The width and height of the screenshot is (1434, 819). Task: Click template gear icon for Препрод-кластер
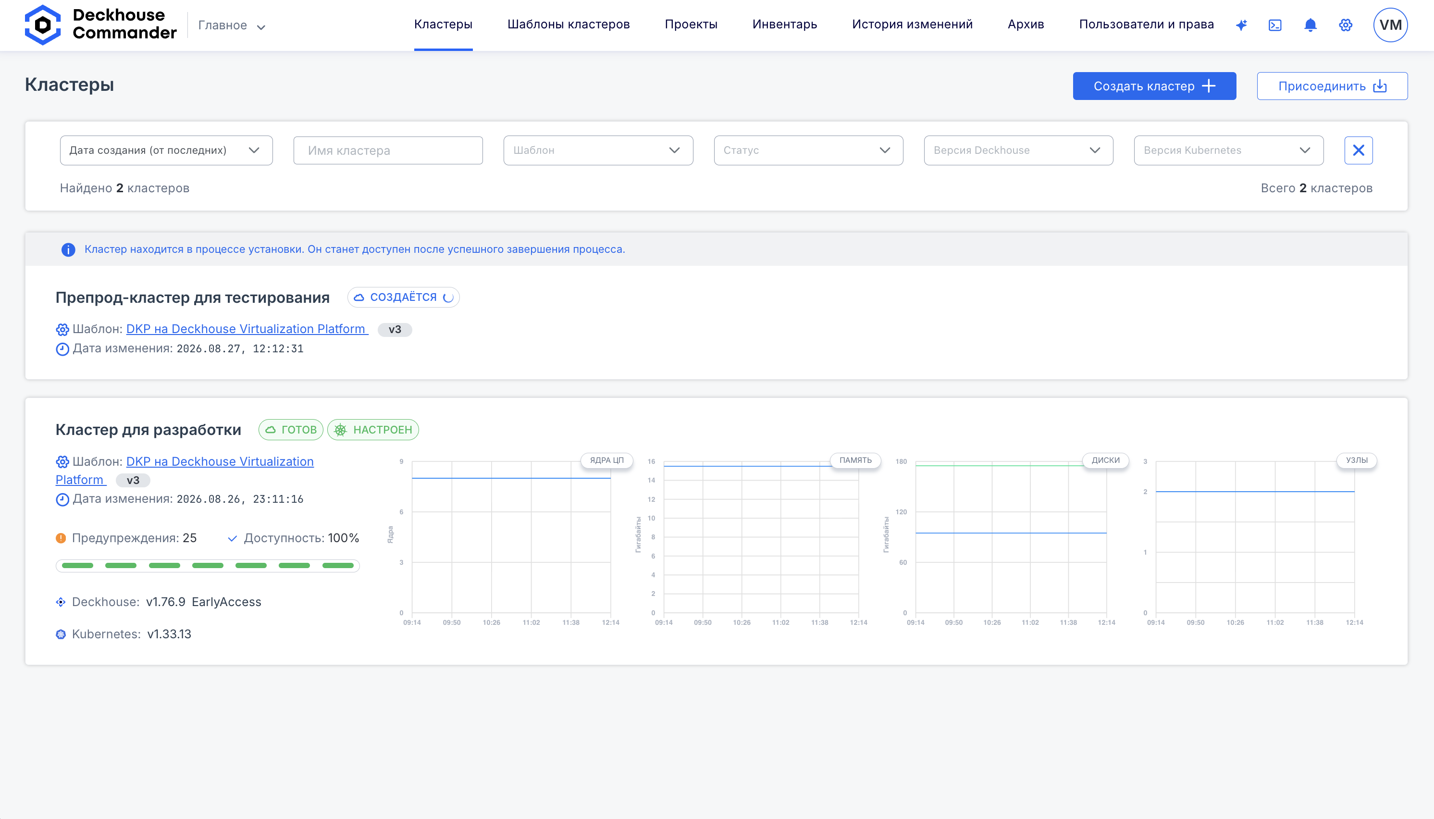point(62,329)
